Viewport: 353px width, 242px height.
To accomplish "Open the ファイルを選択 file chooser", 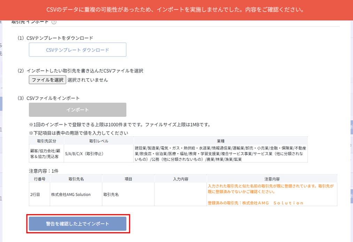I will coord(47,80).
